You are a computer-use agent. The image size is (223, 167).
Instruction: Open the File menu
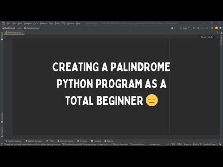[9, 23]
